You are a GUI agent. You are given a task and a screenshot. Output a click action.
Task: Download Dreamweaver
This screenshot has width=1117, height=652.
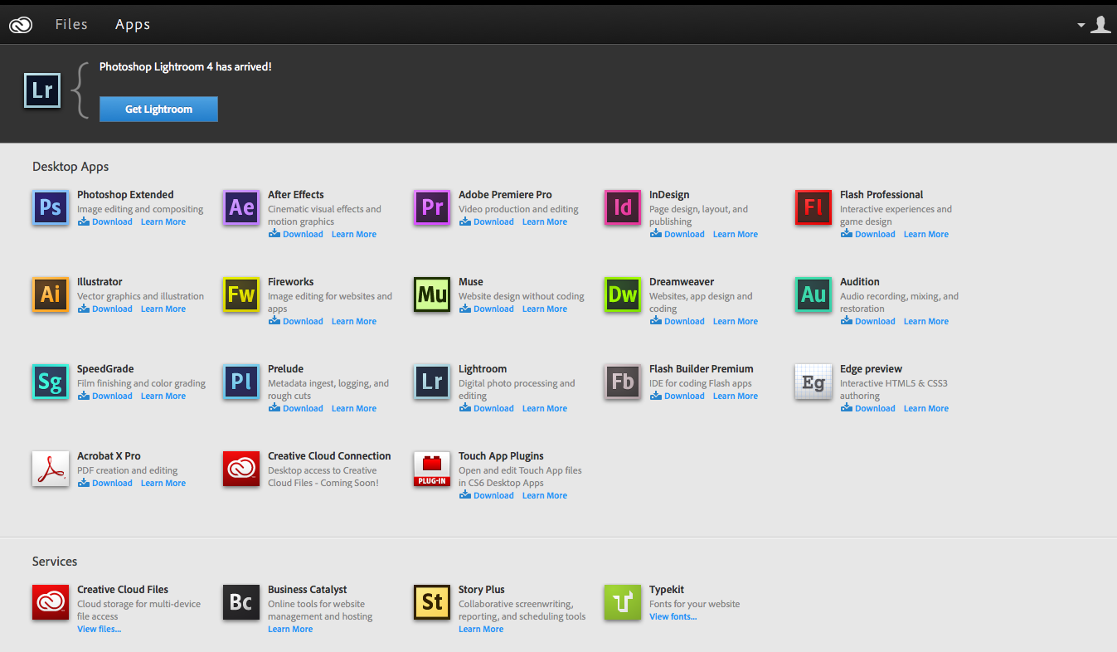tap(677, 321)
